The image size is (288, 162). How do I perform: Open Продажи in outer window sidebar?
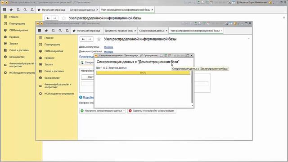click(x=14, y=37)
